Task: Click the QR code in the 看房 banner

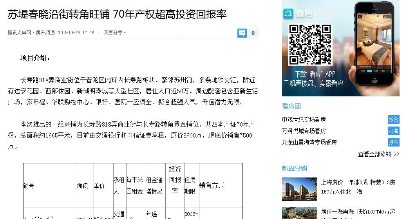Action: click(310, 45)
